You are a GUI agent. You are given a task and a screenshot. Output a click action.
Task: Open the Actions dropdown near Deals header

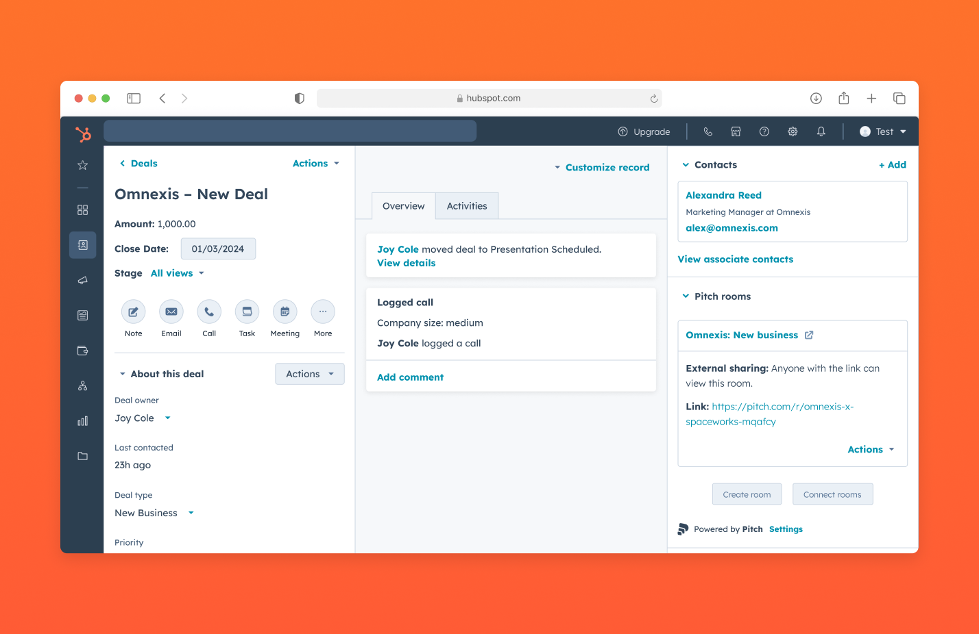pos(316,164)
